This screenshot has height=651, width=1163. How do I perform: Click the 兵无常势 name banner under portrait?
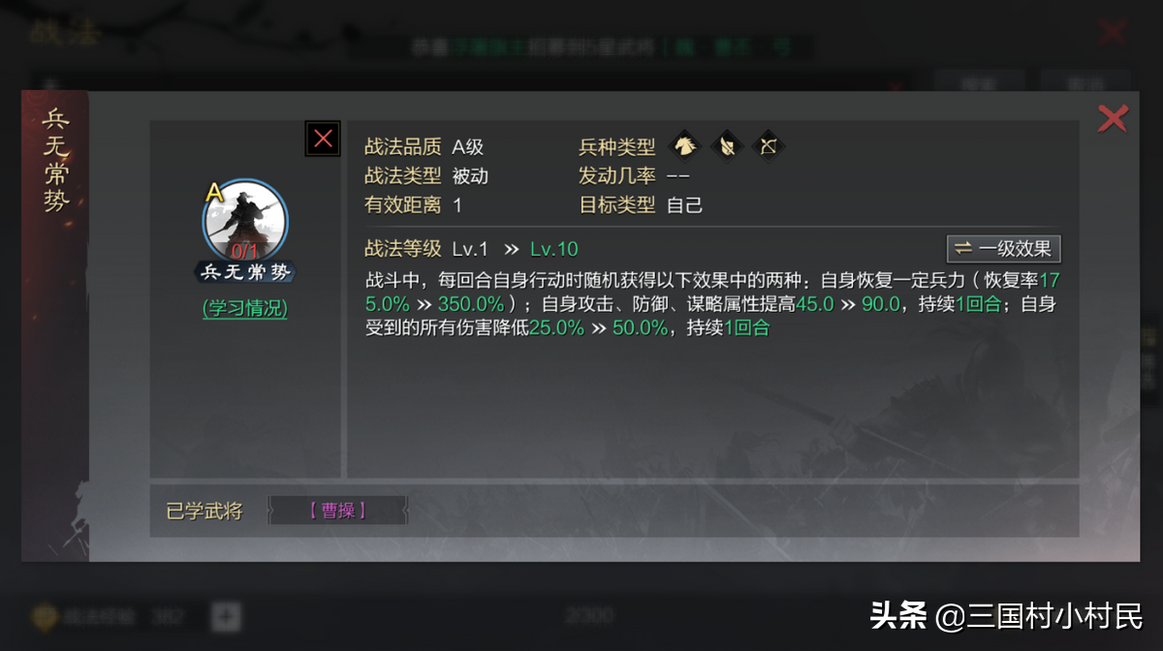click(245, 272)
